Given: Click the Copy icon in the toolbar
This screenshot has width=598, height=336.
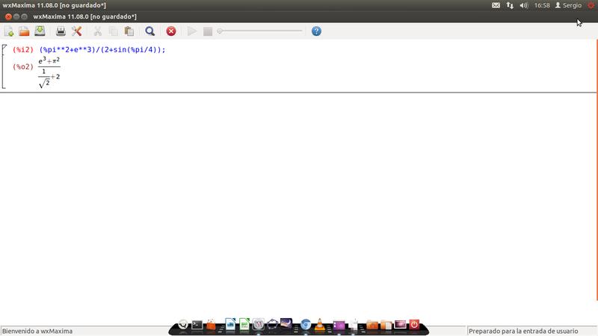Looking at the screenshot, I should 113,31.
